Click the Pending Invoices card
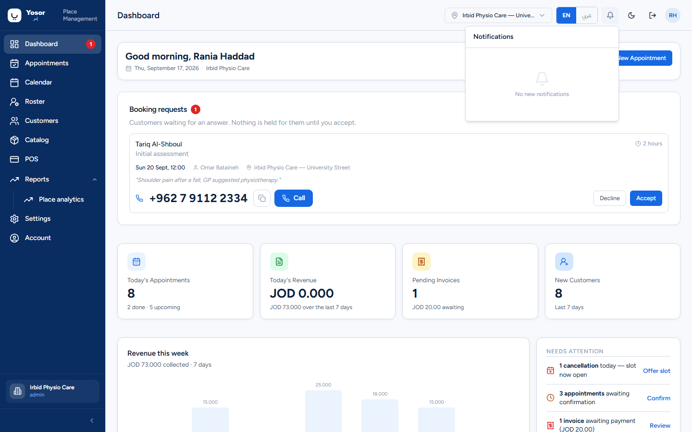 tap(470, 281)
